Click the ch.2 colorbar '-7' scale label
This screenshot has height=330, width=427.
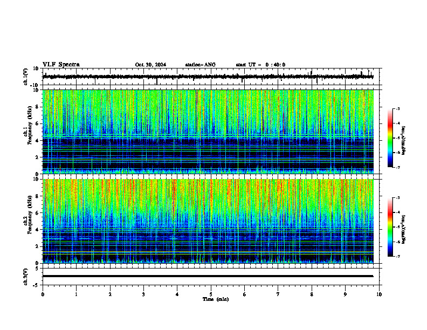pos(398,257)
